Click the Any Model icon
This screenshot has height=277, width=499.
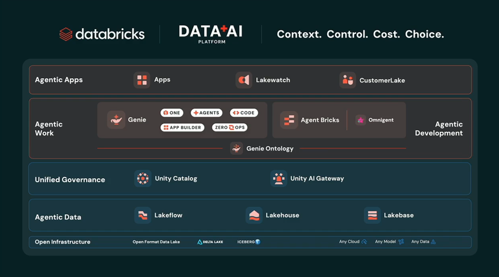[x=401, y=242]
